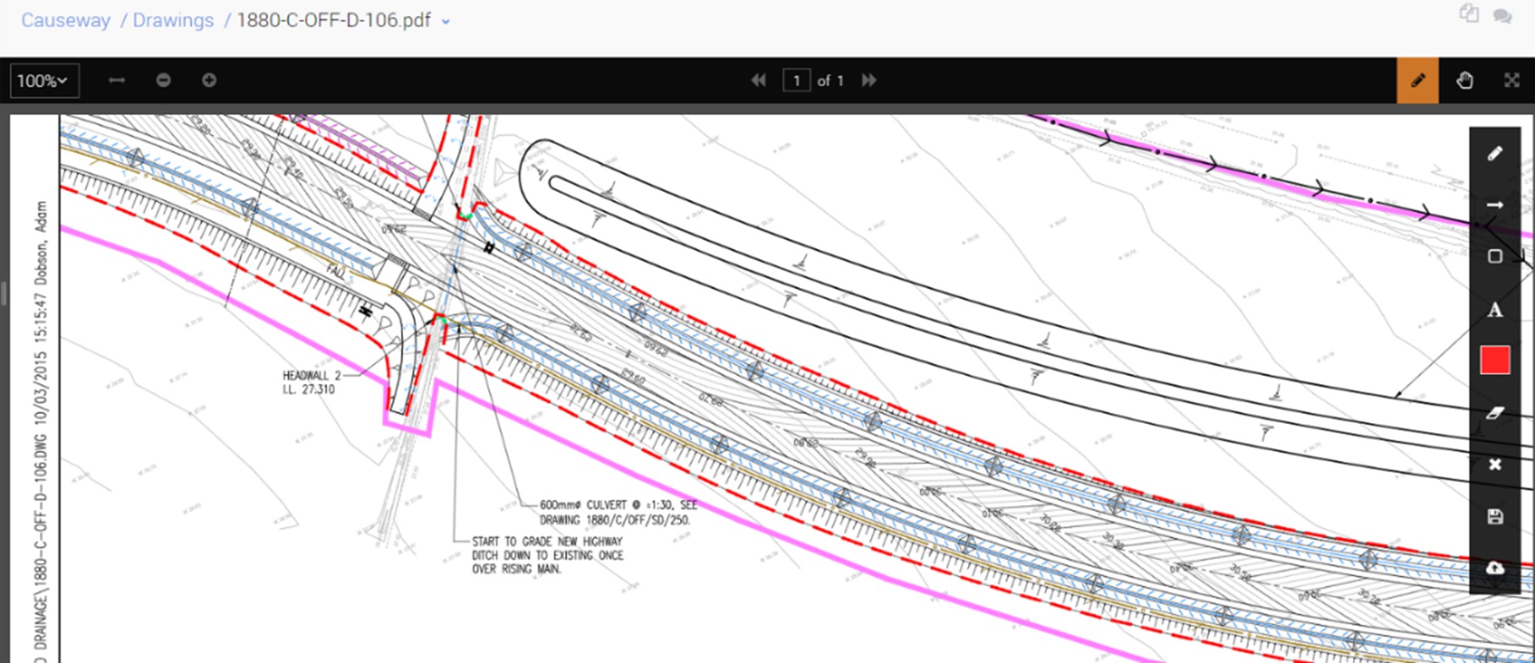Open the Causeway breadcrumb link
The height and width of the screenshot is (663, 1535).
pyautogui.click(x=66, y=20)
